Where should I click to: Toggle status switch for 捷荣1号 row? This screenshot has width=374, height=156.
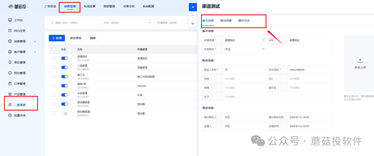[x=64, y=86]
